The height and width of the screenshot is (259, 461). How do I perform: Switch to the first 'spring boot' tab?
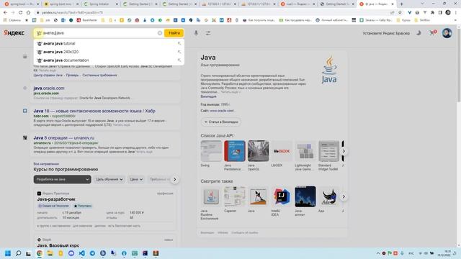(22, 4)
